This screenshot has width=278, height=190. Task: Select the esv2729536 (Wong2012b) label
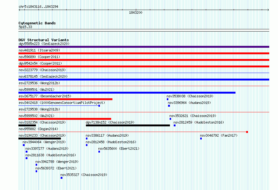(x=39, y=83)
